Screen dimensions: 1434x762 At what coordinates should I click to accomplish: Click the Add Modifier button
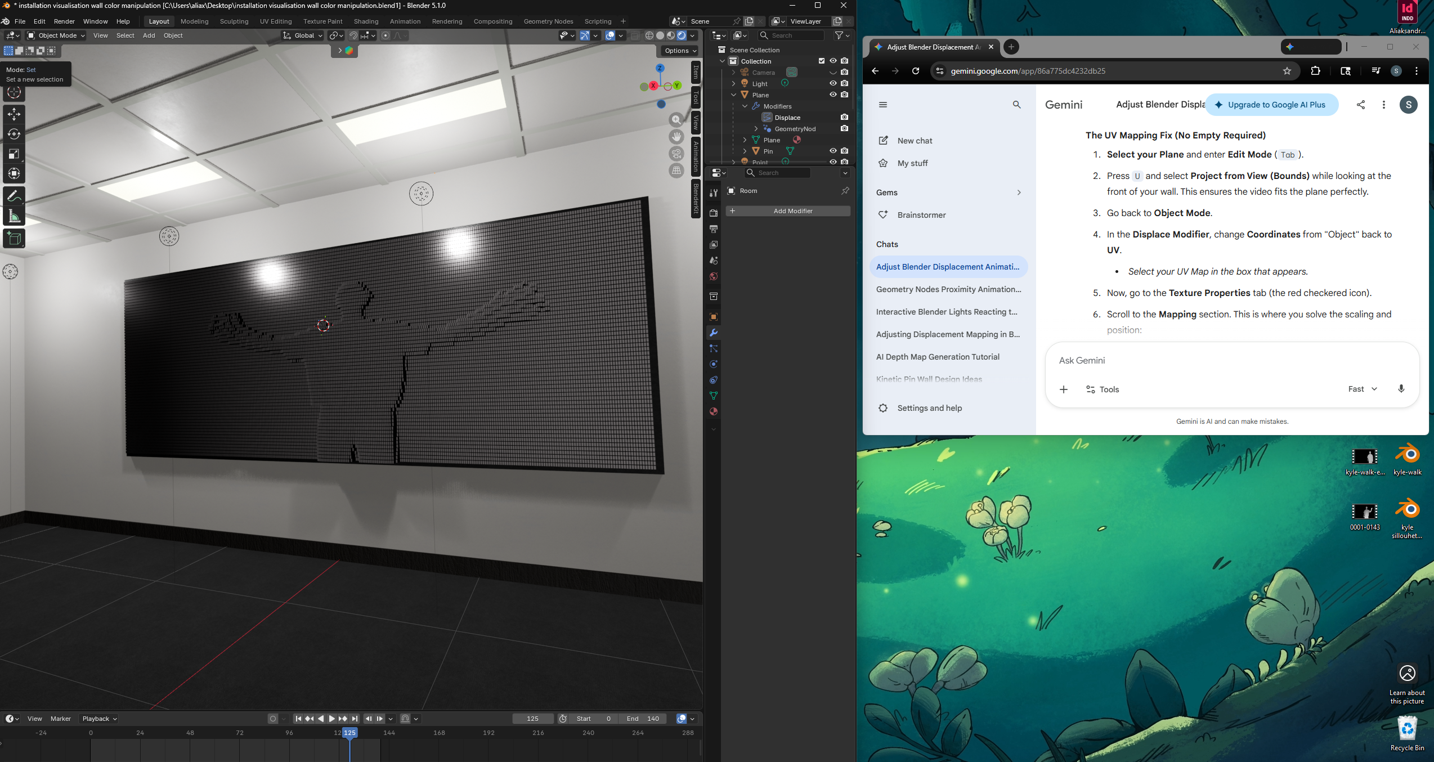click(x=788, y=211)
